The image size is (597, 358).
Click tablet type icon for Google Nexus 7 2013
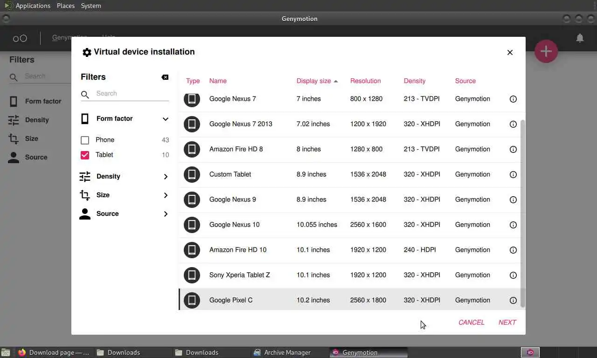point(192,124)
